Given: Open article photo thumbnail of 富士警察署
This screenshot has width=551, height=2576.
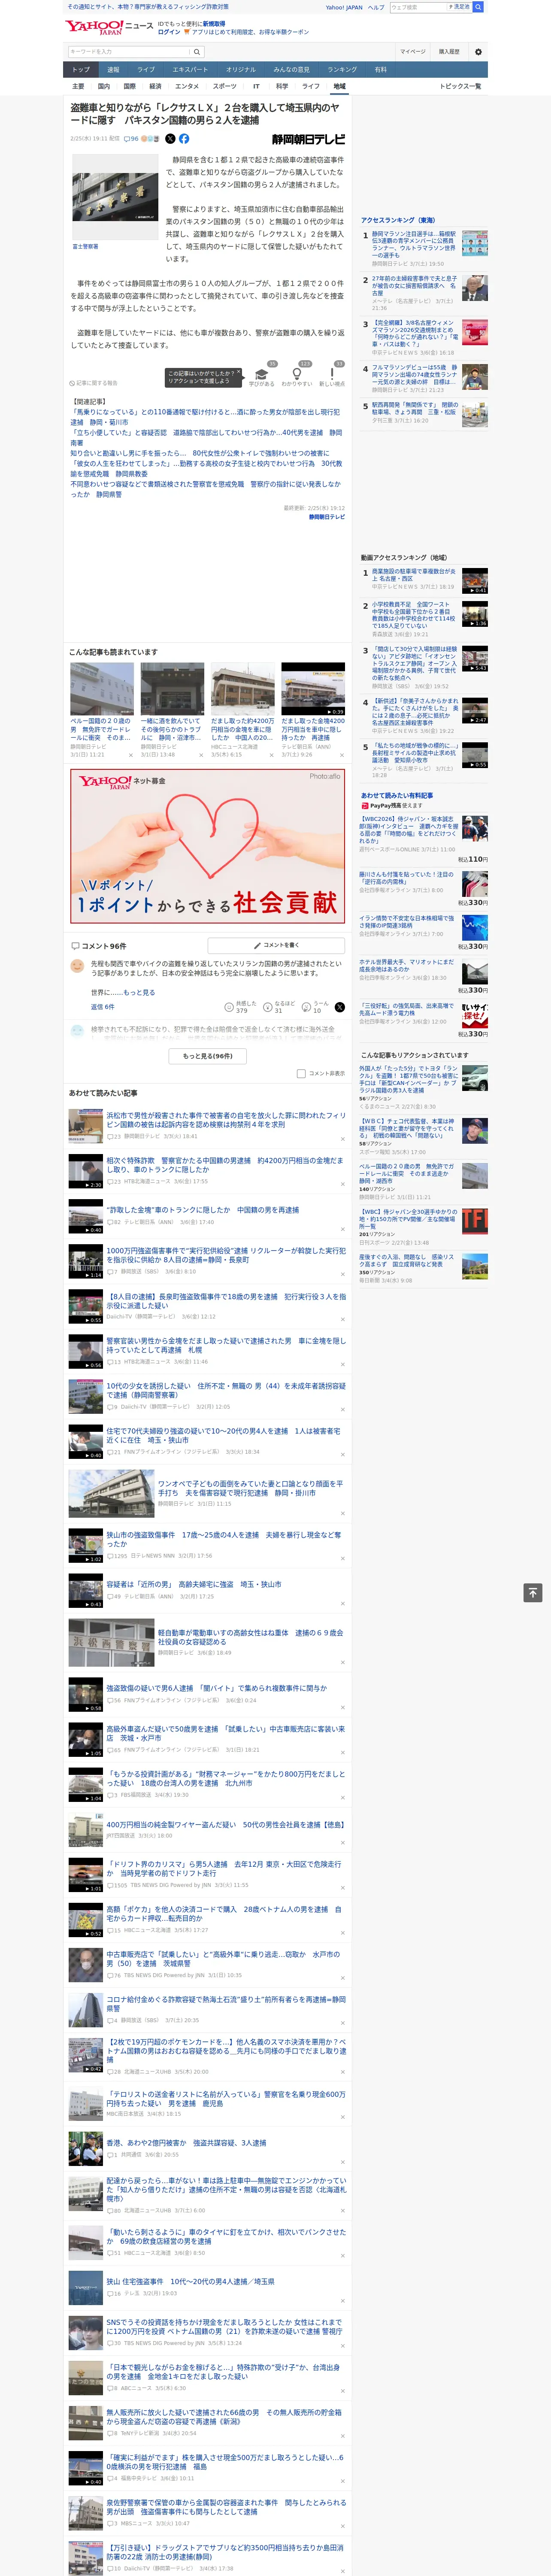Looking at the screenshot, I should click(115, 197).
